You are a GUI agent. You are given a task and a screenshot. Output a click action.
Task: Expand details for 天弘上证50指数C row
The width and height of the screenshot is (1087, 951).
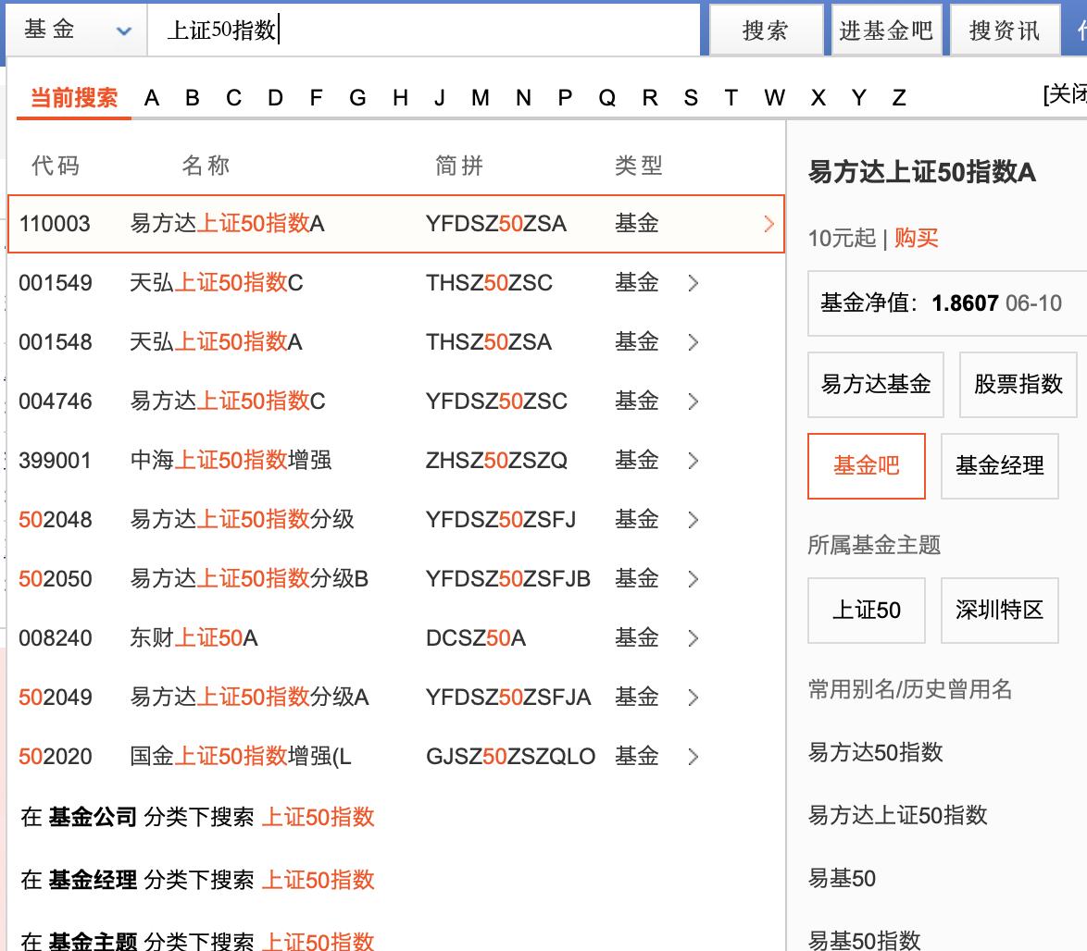693,282
